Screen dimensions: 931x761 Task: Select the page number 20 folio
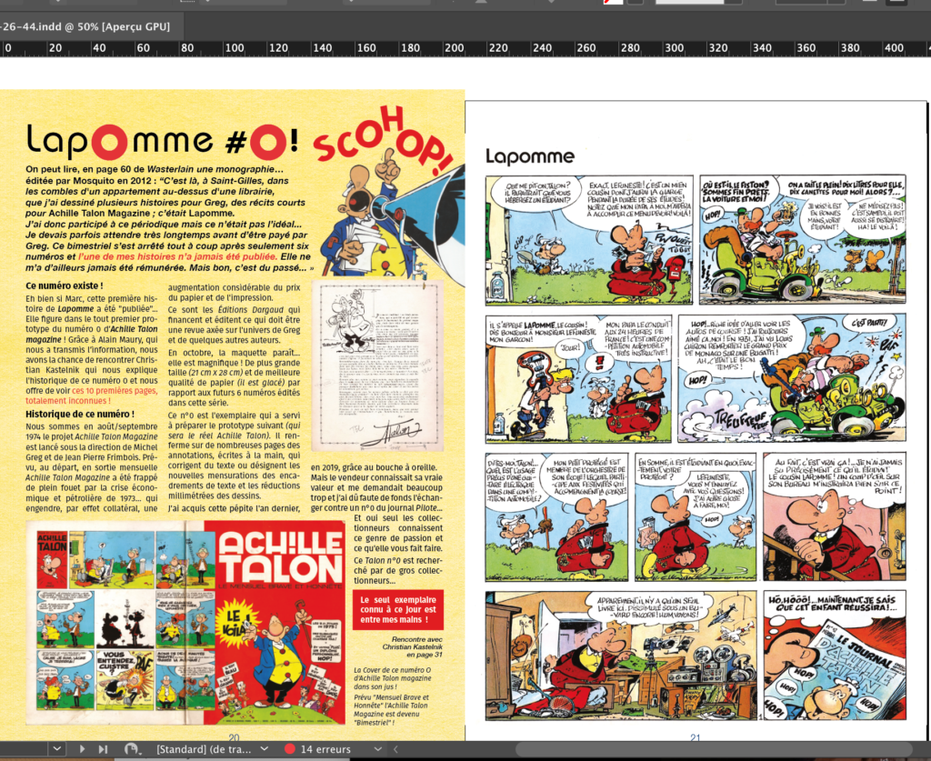click(x=234, y=737)
